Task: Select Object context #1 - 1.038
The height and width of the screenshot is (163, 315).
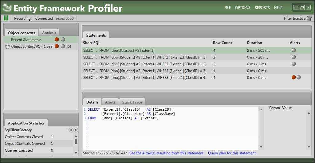Action: pos(41,46)
